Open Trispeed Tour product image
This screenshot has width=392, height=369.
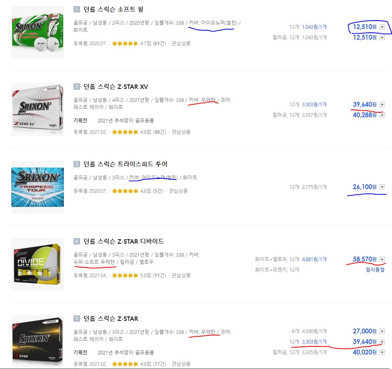[x=38, y=187]
